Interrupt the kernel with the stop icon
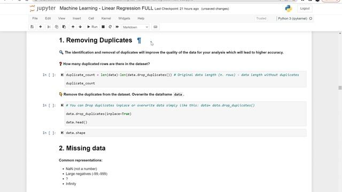 pyautogui.click(x=103, y=27)
